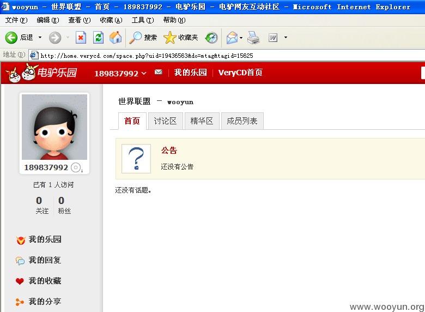This screenshot has width=425, height=312.
Task: Click the cartoon avatar profile picture
Action: tap(54, 127)
